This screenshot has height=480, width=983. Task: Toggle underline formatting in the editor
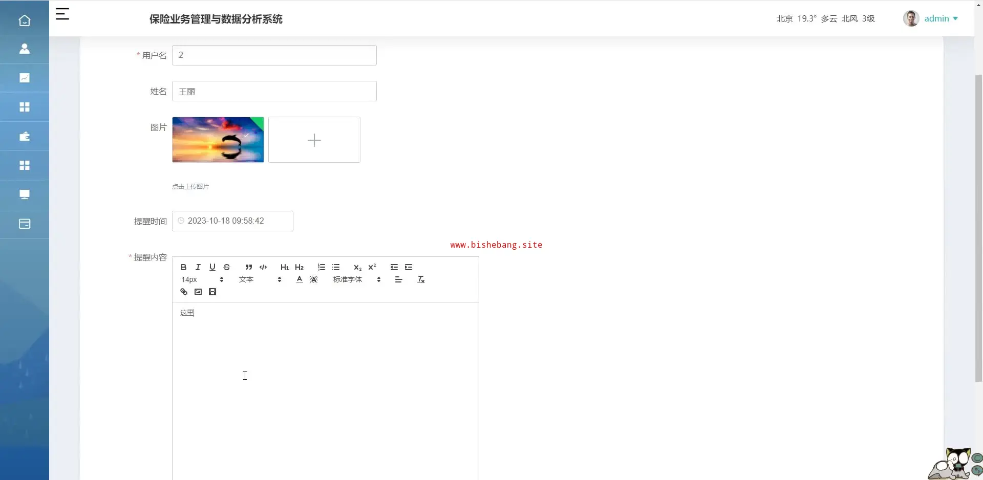click(212, 267)
